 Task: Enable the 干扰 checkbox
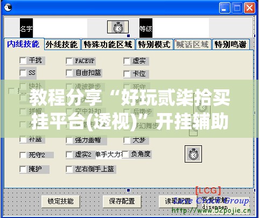23,60
